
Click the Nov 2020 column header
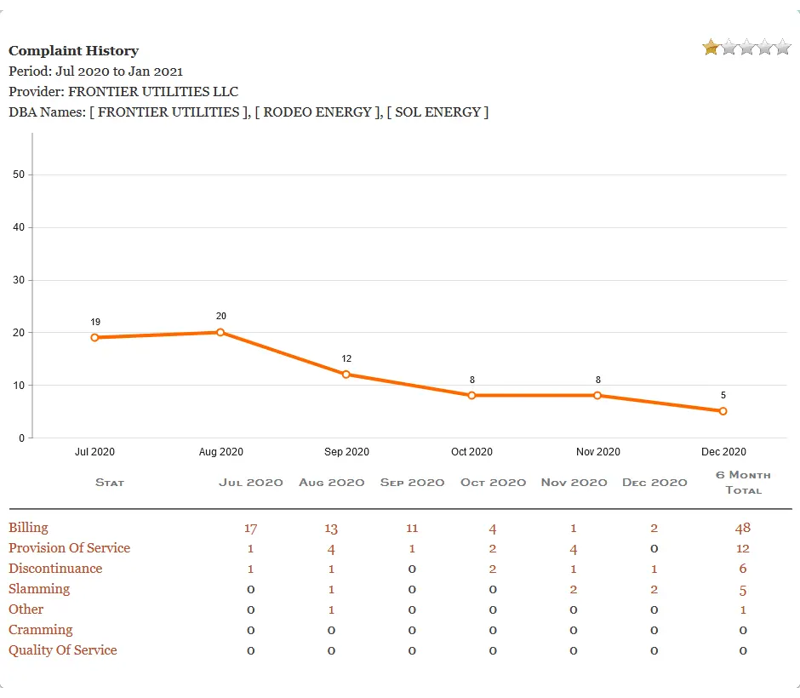tap(574, 482)
